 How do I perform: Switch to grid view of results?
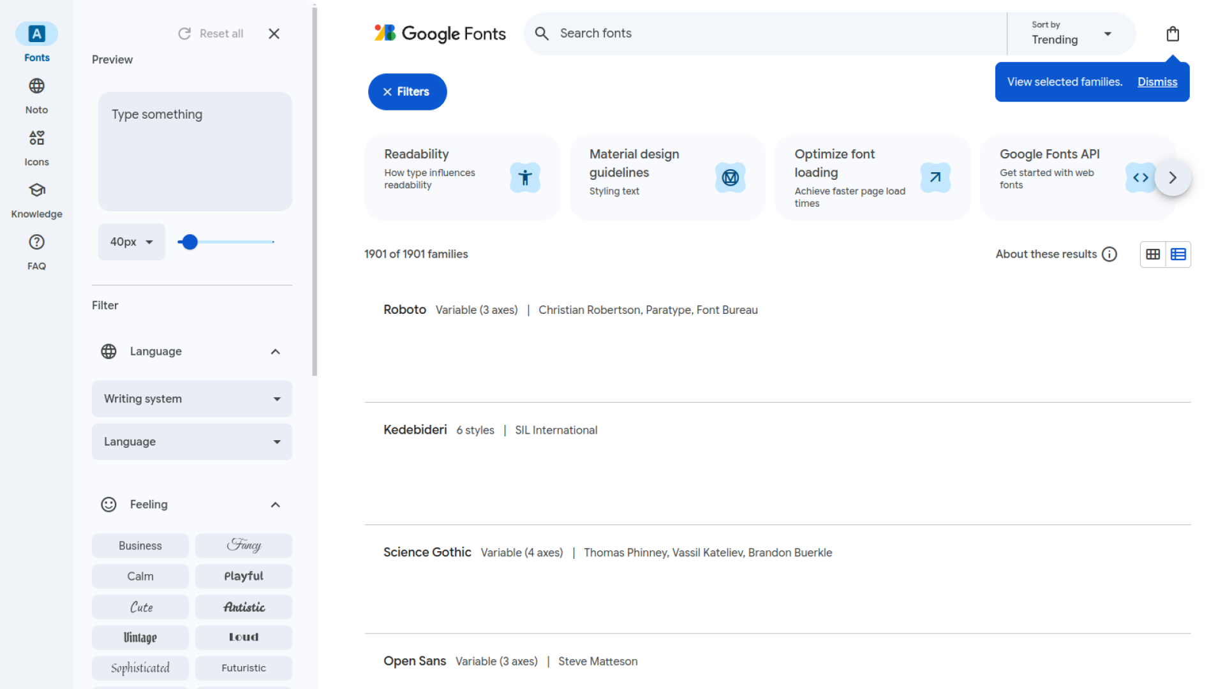pos(1153,254)
